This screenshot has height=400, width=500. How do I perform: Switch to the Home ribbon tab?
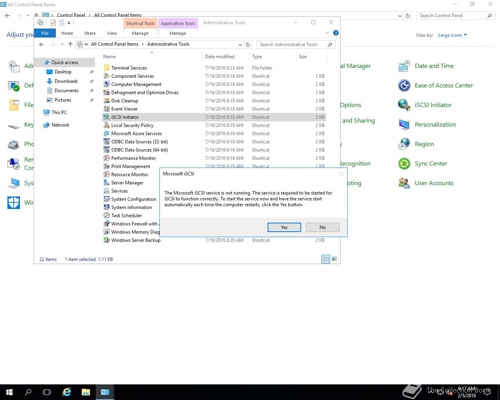(x=67, y=33)
